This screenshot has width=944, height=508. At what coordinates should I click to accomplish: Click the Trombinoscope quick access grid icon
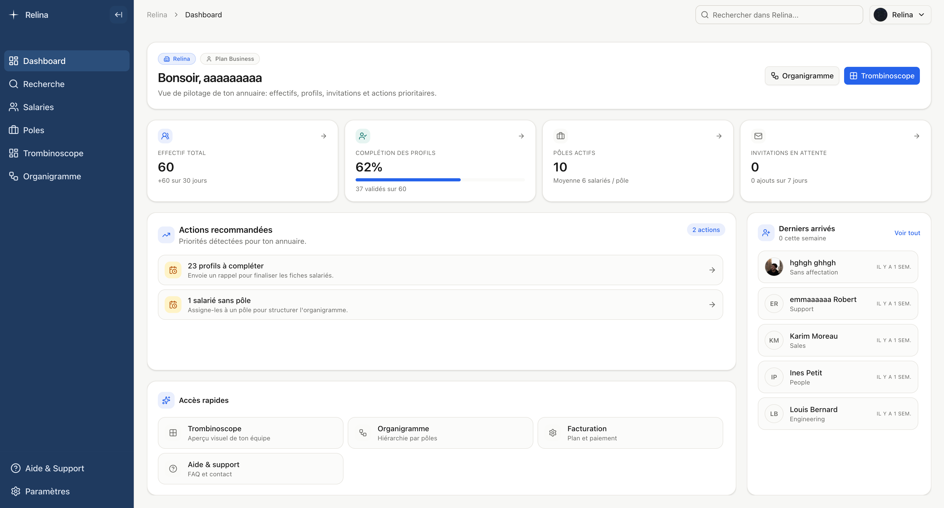(x=173, y=433)
